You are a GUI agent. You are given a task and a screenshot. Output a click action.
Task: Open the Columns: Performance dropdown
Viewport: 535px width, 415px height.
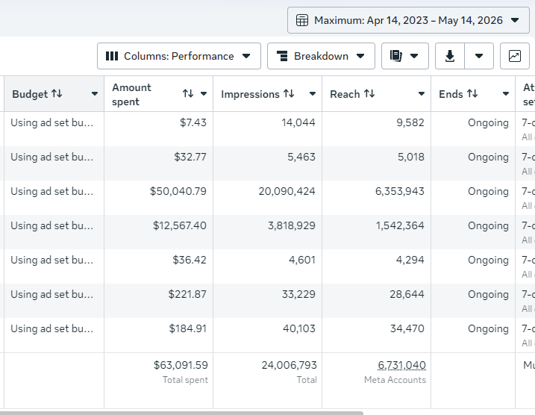pos(179,56)
